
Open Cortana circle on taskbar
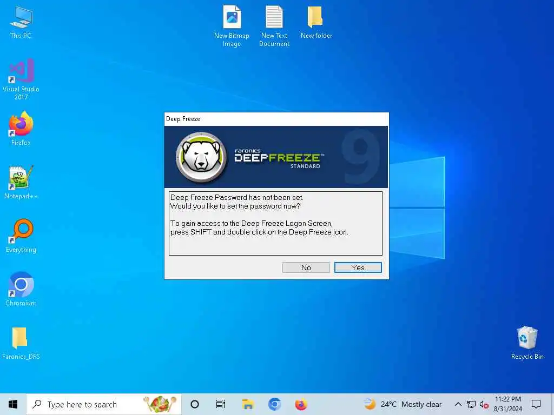195,404
